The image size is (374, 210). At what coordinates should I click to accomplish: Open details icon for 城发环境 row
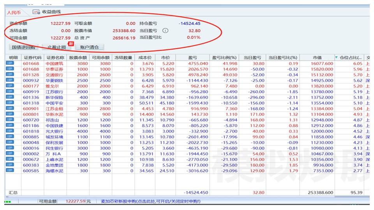(10, 136)
